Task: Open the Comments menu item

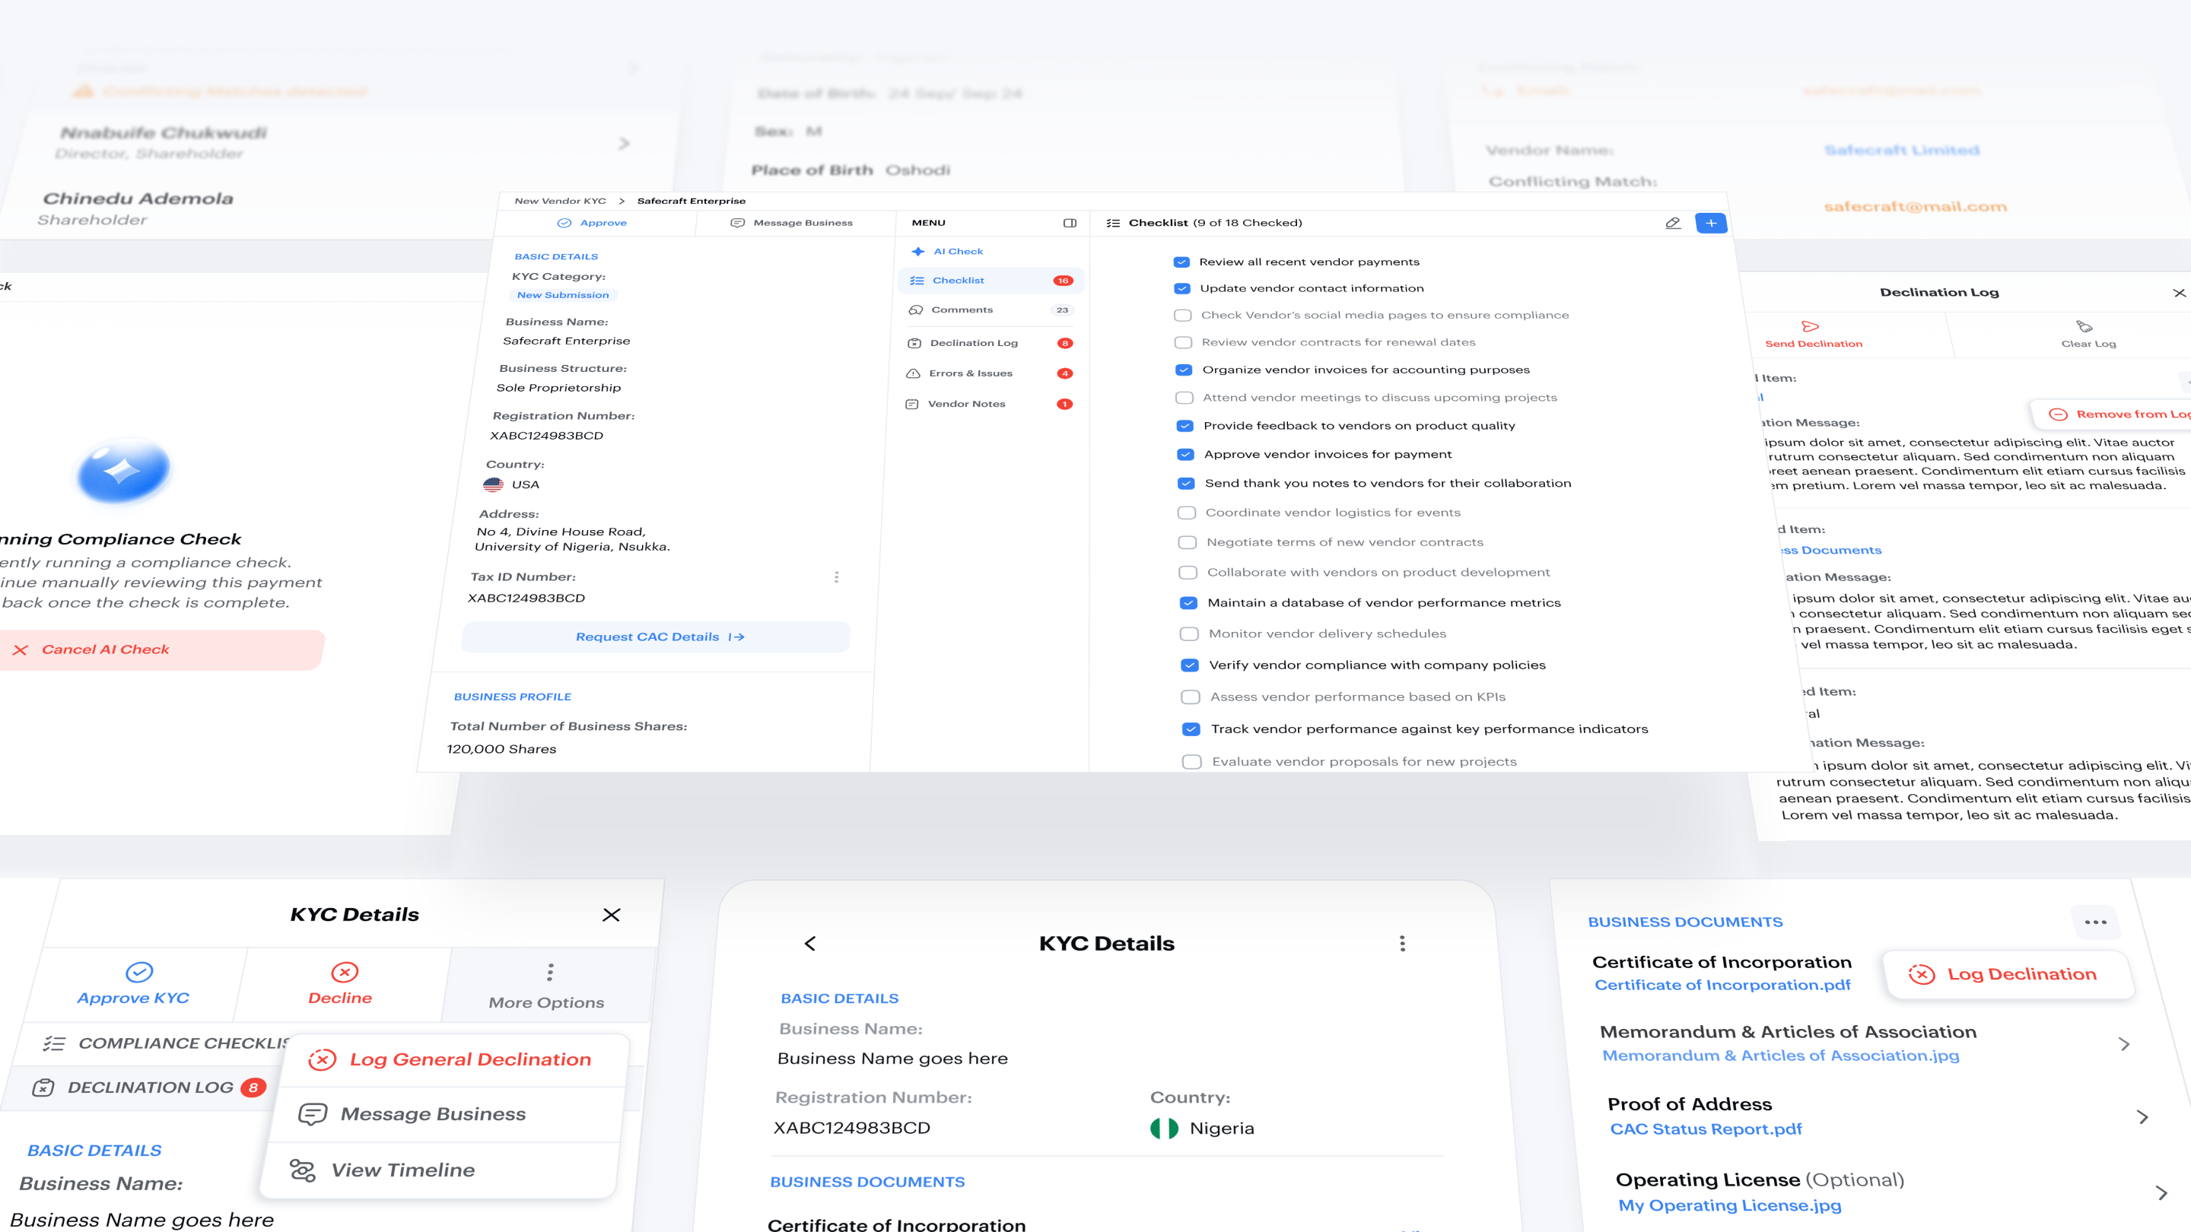Action: [990, 310]
